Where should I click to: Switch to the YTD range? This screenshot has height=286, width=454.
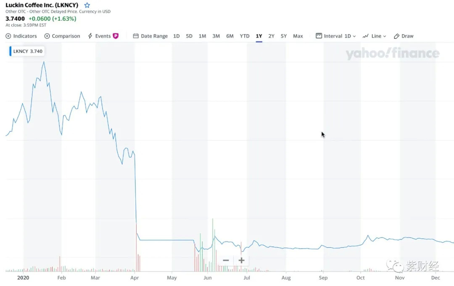click(245, 36)
